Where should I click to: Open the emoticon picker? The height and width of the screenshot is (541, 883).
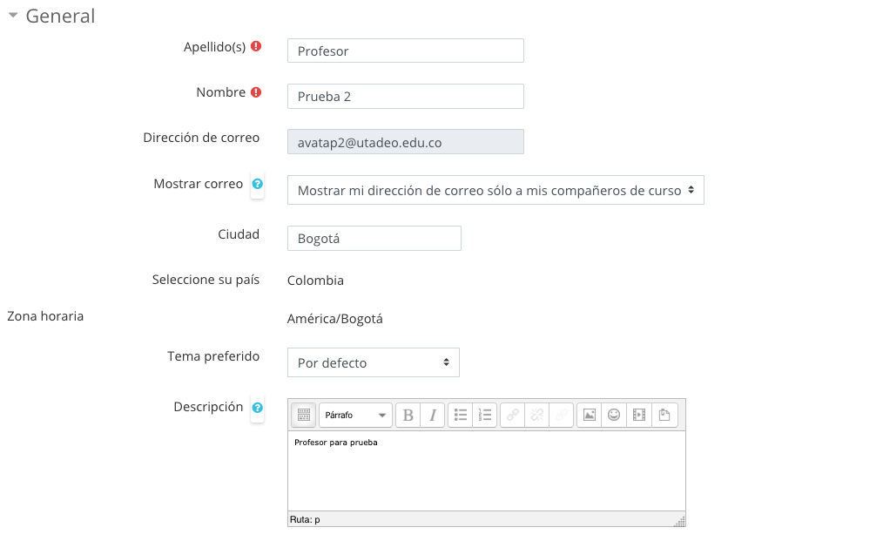(614, 416)
